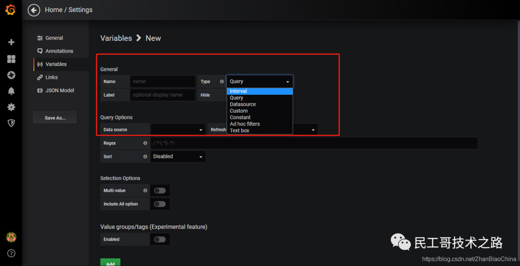Click the Home / Settings title
The width and height of the screenshot is (520, 266).
coord(69,10)
